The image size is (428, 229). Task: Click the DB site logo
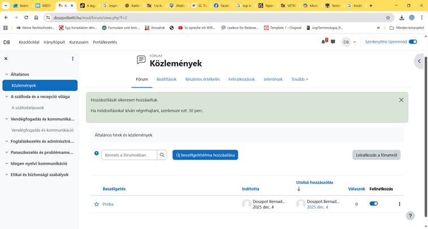(7, 42)
